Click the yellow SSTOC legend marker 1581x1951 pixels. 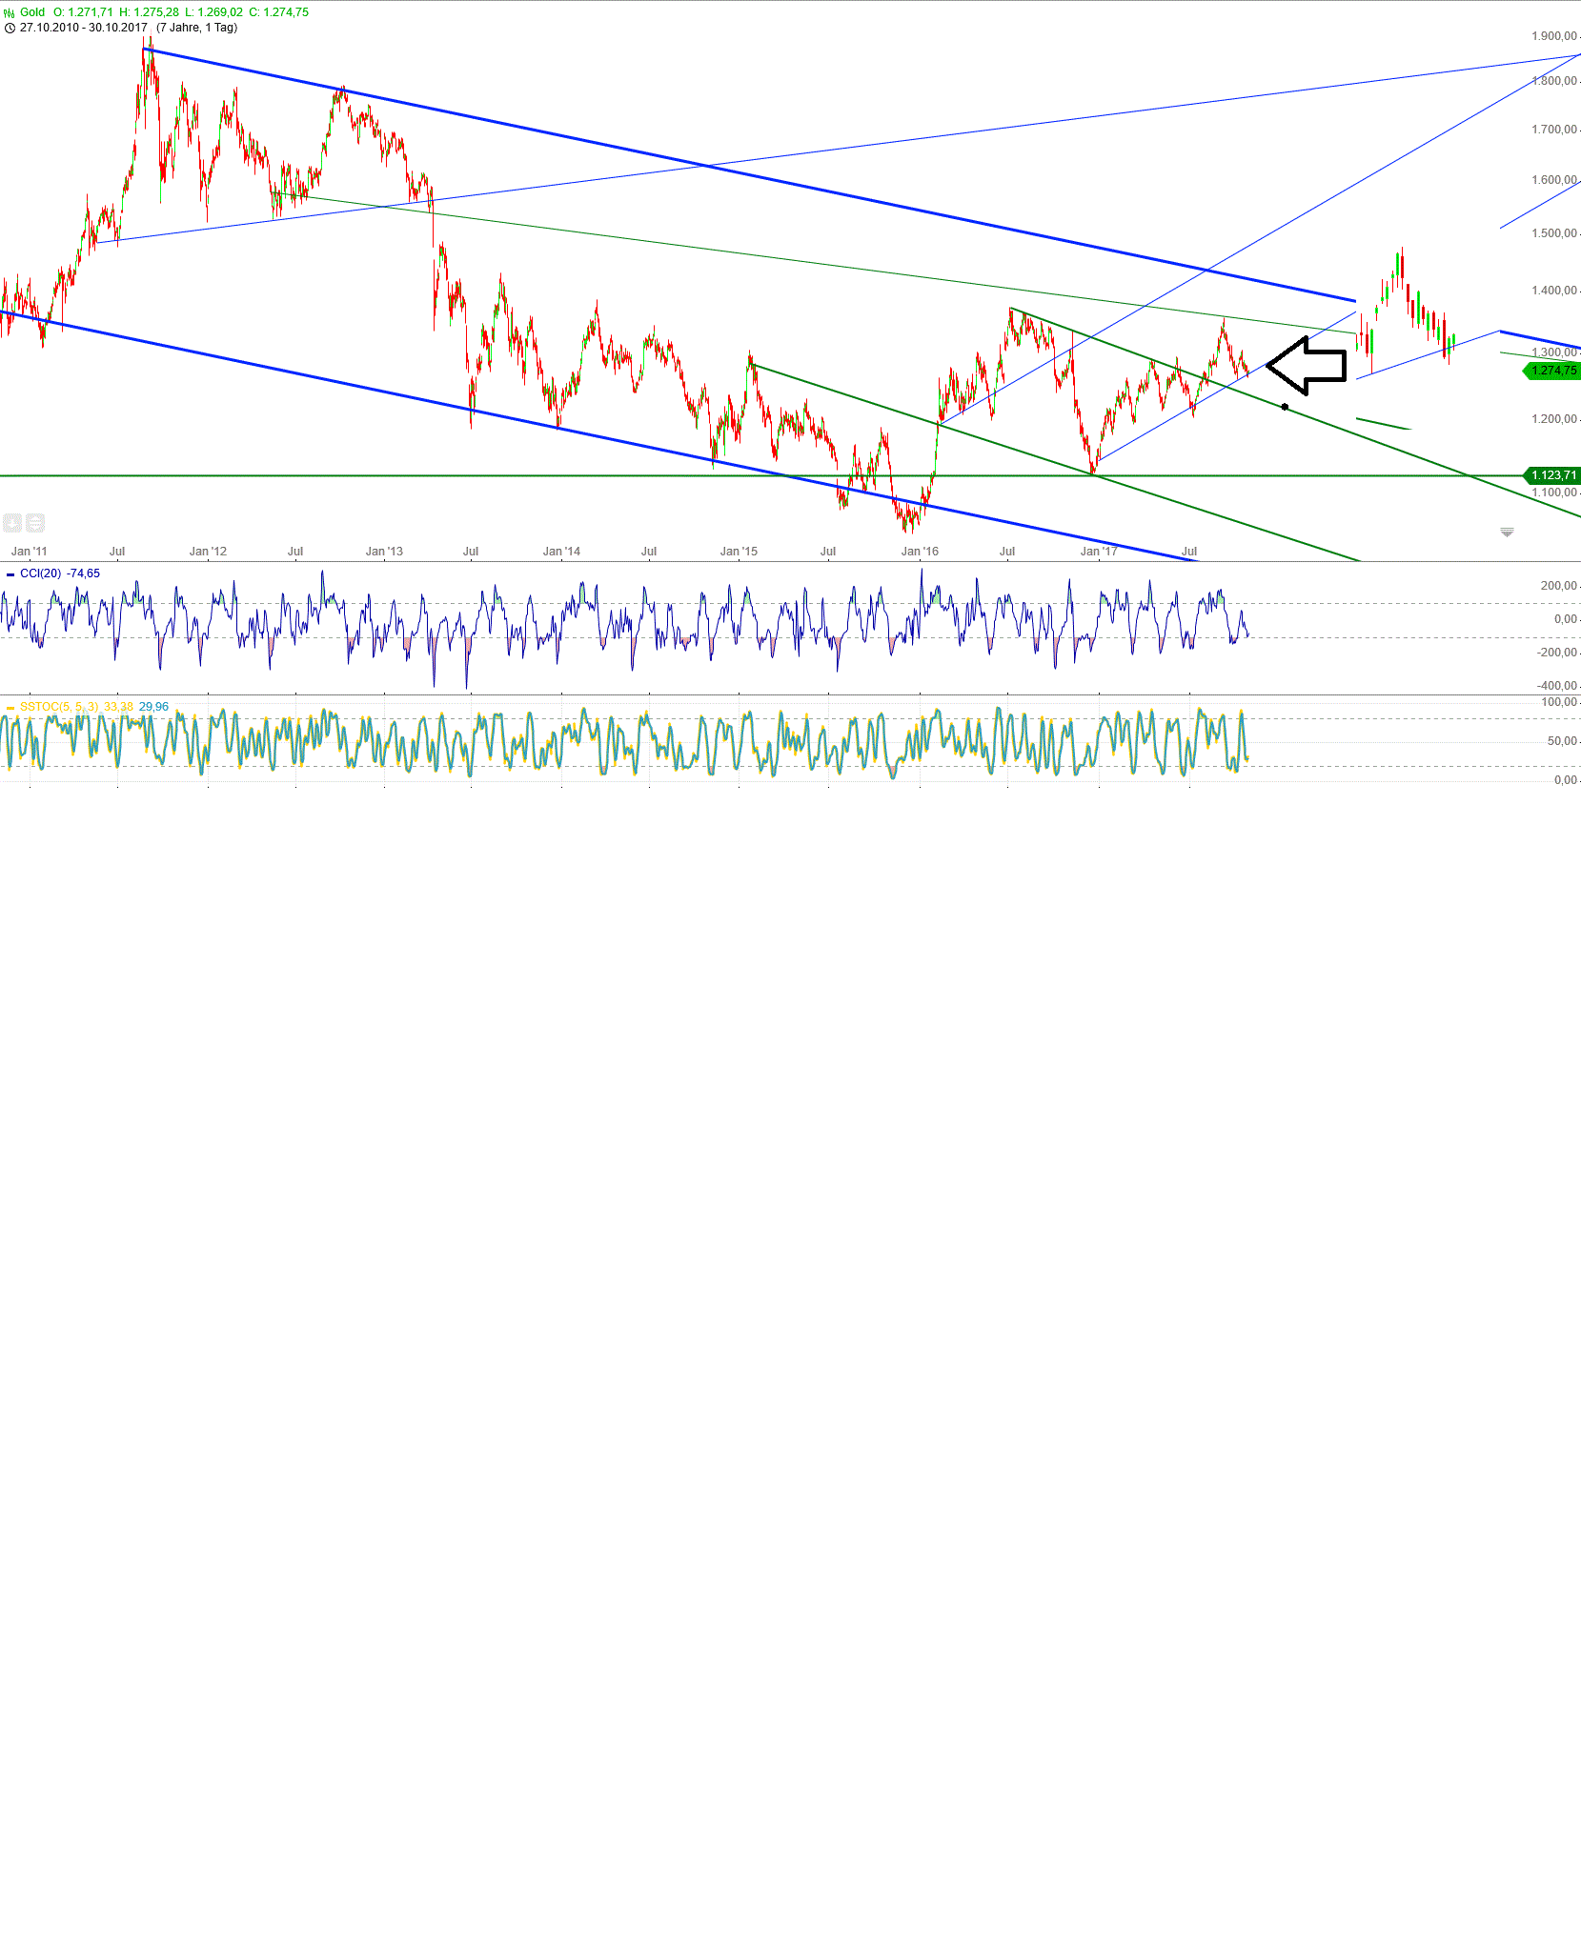click(10, 708)
